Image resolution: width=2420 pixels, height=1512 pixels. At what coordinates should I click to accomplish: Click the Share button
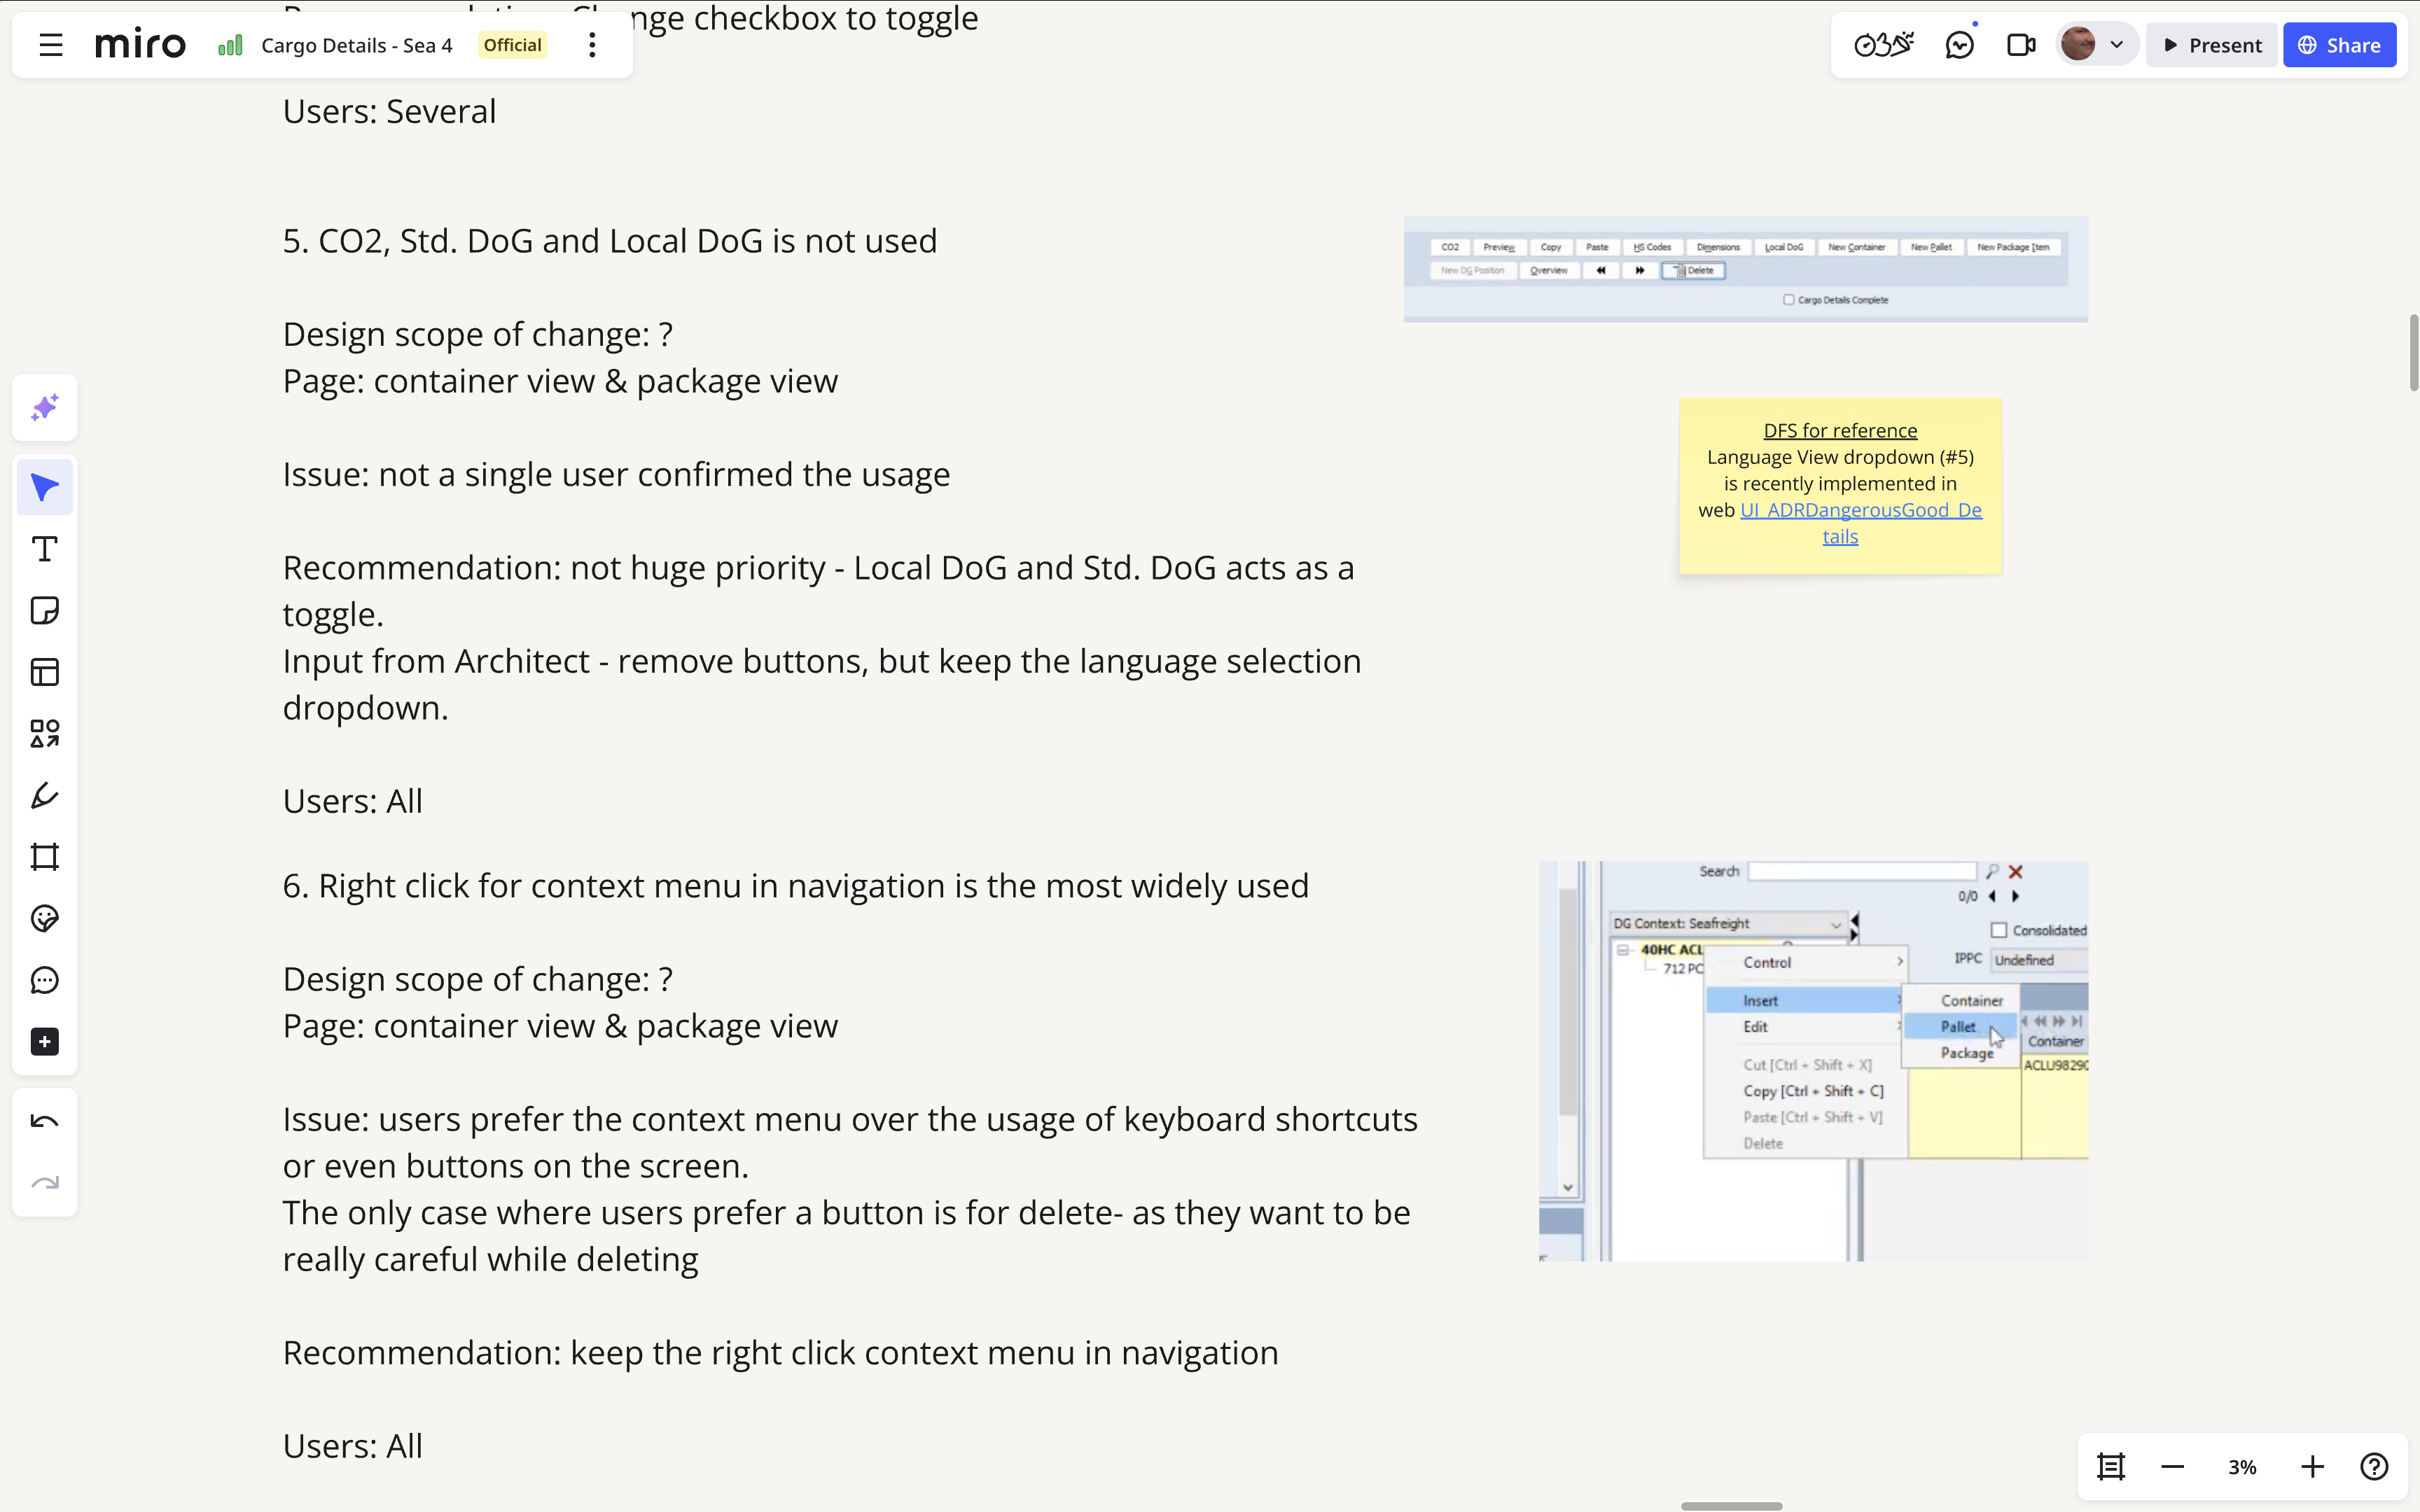click(2339, 45)
